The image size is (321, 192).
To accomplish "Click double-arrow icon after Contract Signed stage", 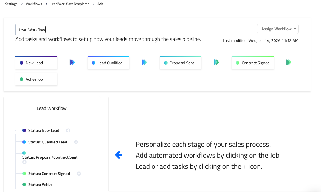I will (289, 62).
